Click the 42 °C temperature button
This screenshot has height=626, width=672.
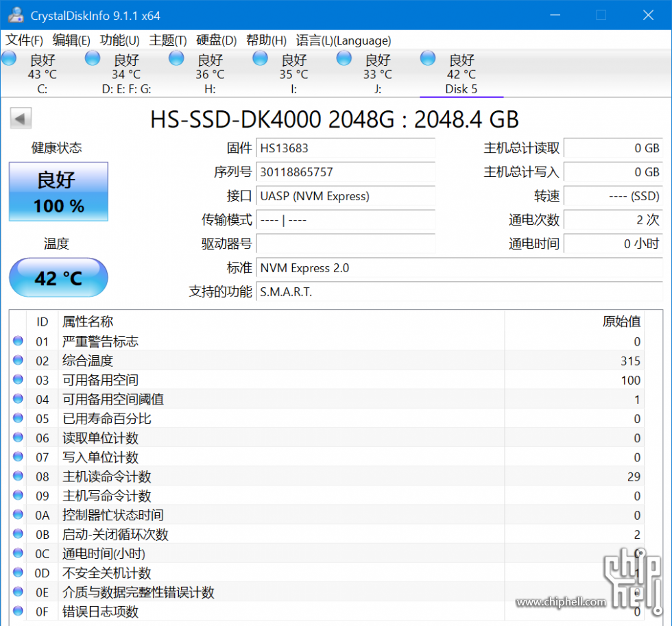pyautogui.click(x=58, y=278)
